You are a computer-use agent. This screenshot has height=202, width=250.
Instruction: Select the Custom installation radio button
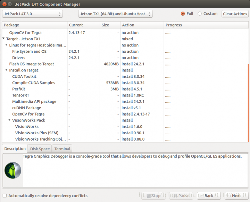tap(200, 14)
